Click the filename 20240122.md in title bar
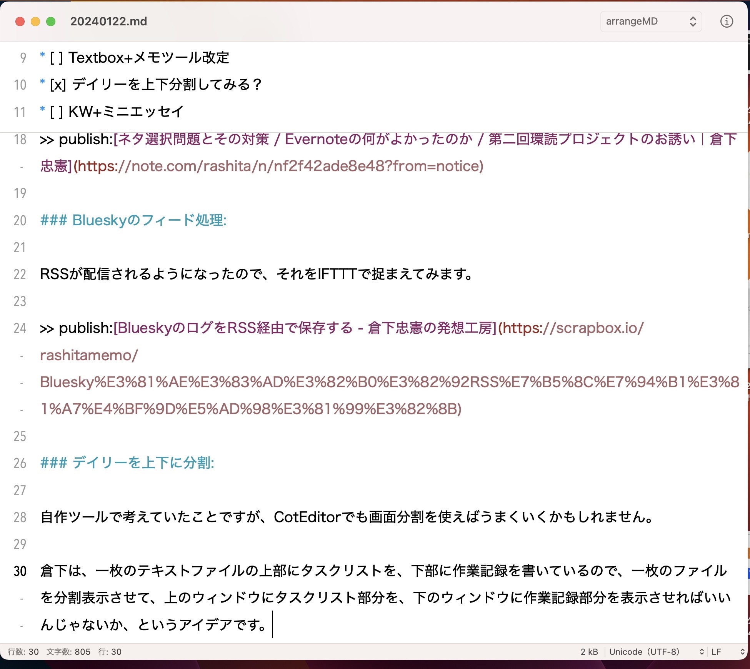 coord(109,22)
